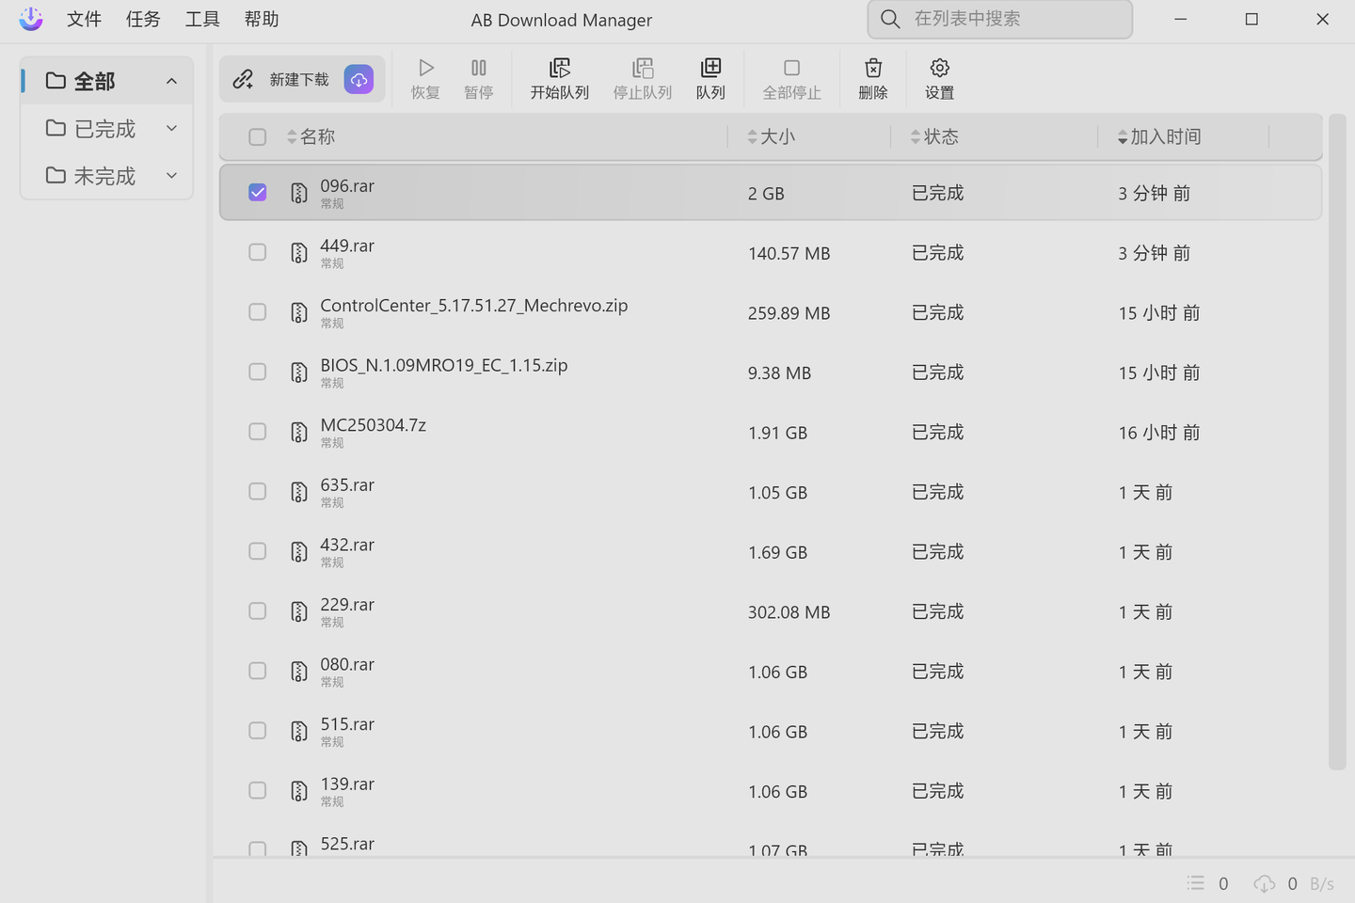Open the 帮助 menu
The width and height of the screenshot is (1355, 903).
pyautogui.click(x=262, y=19)
